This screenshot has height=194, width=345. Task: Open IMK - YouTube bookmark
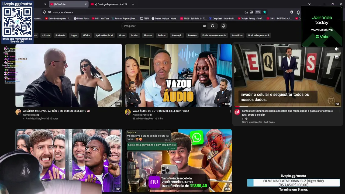point(100,19)
